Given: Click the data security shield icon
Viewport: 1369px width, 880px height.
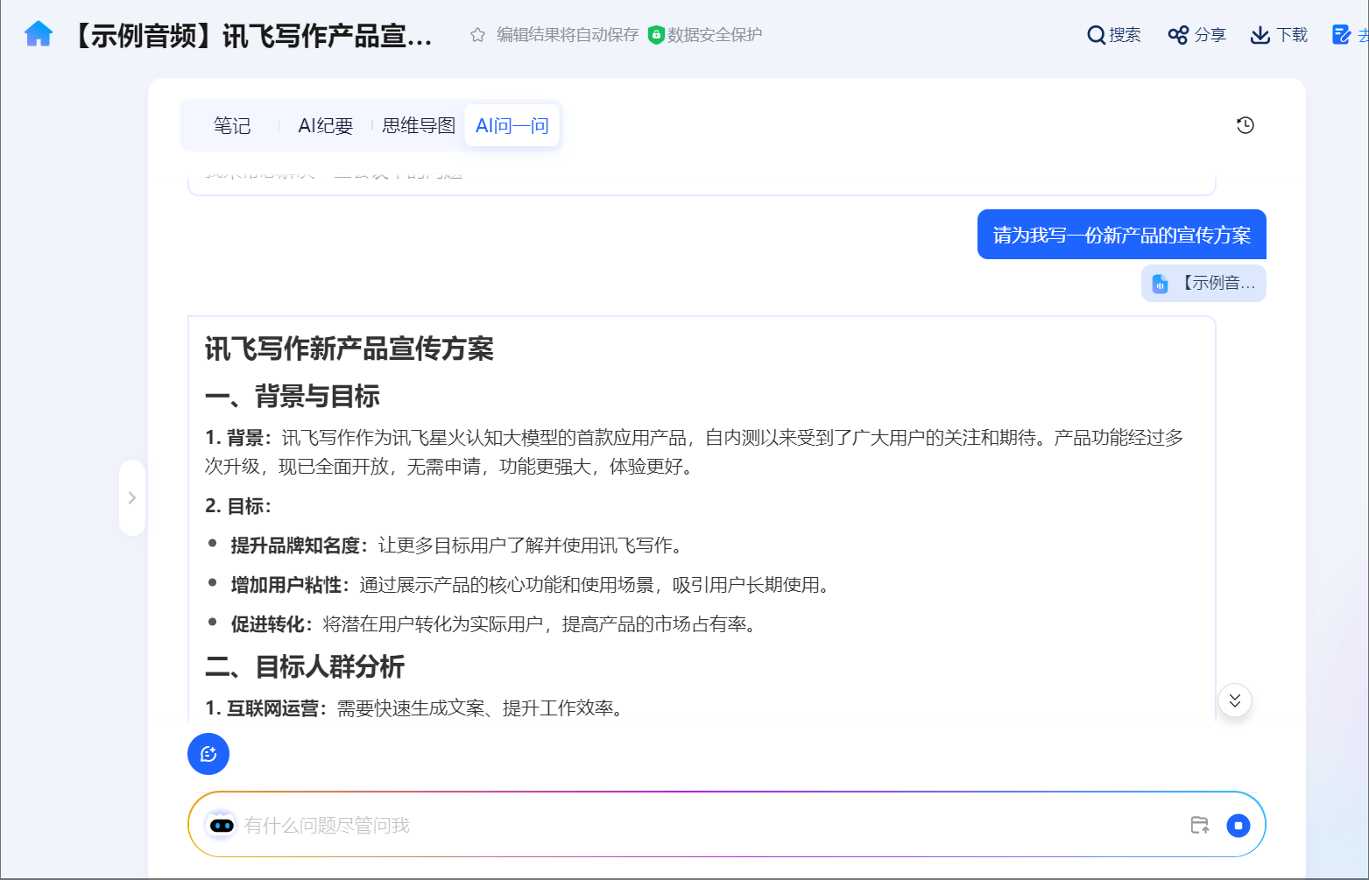Looking at the screenshot, I should coord(656,35).
